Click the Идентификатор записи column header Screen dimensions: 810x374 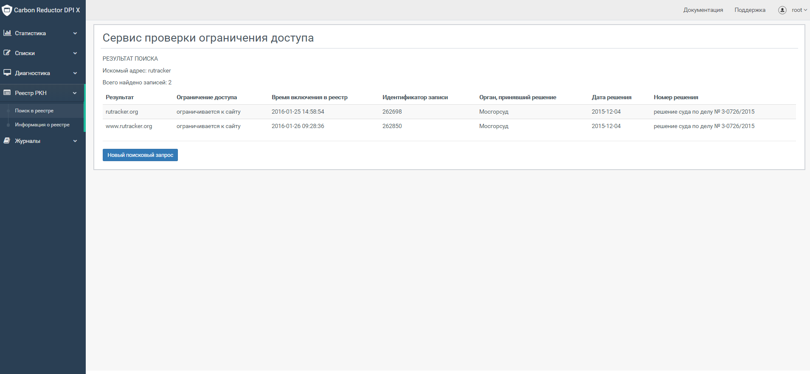(x=415, y=97)
